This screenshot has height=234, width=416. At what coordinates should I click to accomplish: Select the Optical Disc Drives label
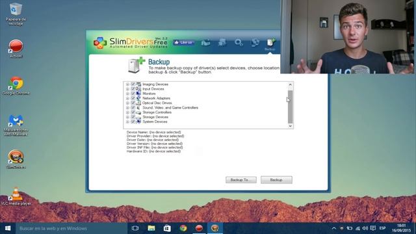pos(157,103)
